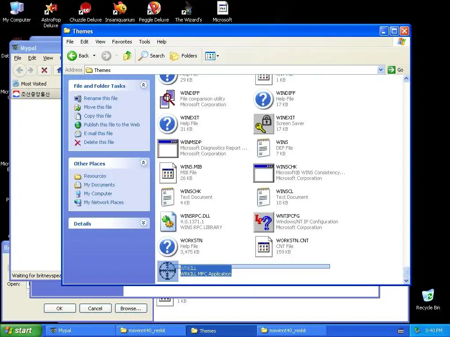
Task: Click OK in the Run dialog
Action: click(x=60, y=308)
